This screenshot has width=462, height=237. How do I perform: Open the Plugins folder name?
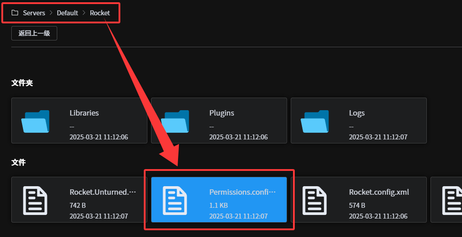pos(222,113)
